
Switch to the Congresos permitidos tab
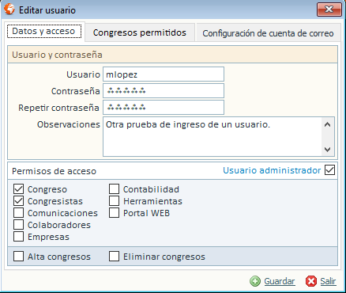140,32
